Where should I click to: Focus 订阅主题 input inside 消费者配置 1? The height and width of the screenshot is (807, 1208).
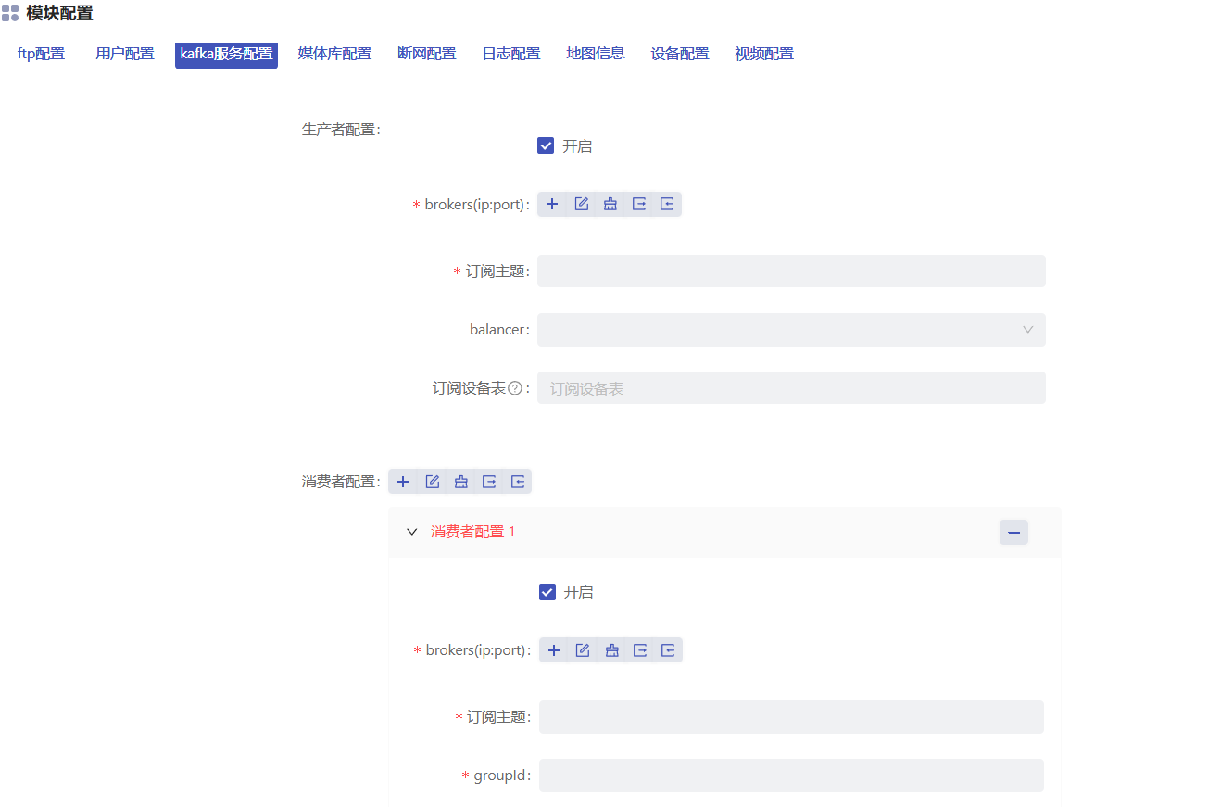[791, 717]
